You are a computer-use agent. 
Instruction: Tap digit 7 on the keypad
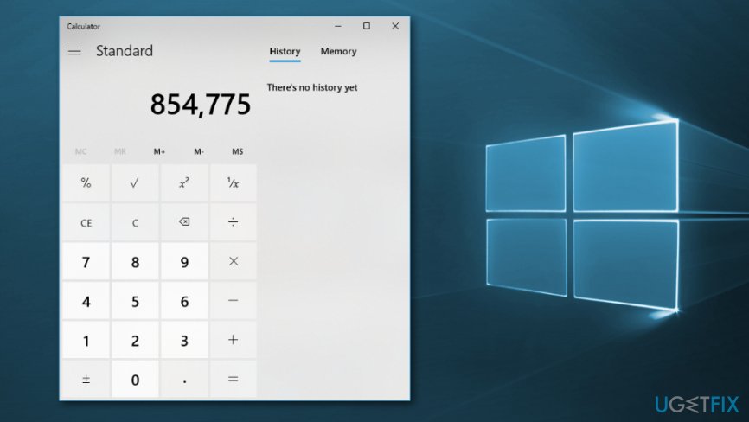point(86,261)
